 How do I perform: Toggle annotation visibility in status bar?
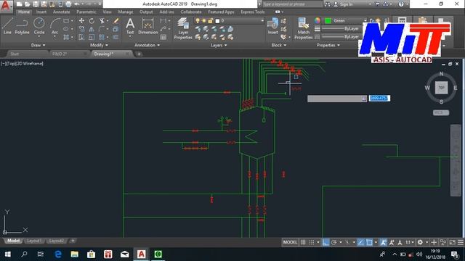coord(383,242)
